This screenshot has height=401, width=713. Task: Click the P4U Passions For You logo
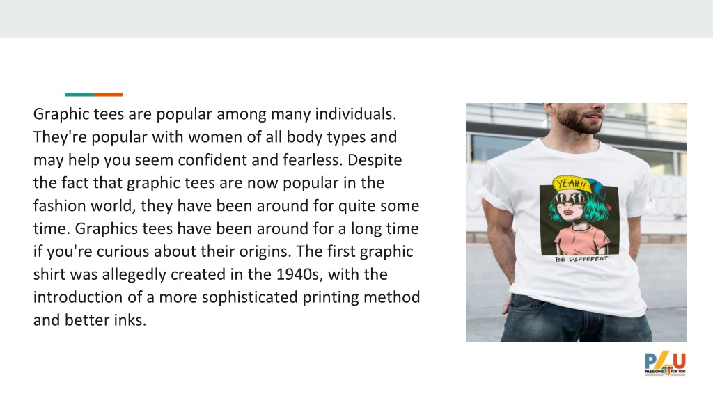pyautogui.click(x=665, y=364)
